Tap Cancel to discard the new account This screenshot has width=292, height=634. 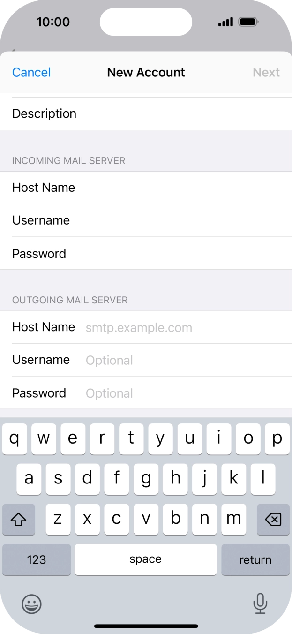pyautogui.click(x=31, y=72)
